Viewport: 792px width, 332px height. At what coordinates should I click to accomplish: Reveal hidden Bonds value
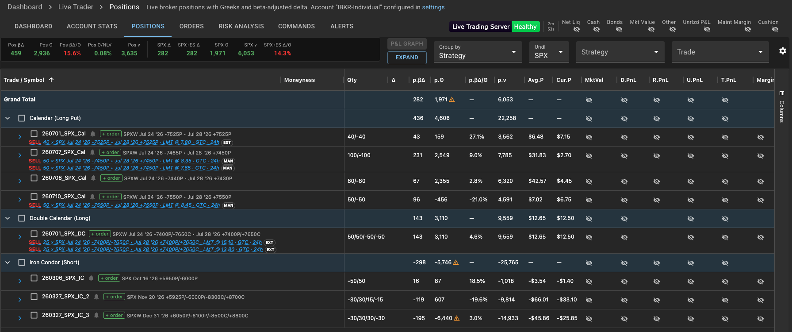(x=619, y=30)
